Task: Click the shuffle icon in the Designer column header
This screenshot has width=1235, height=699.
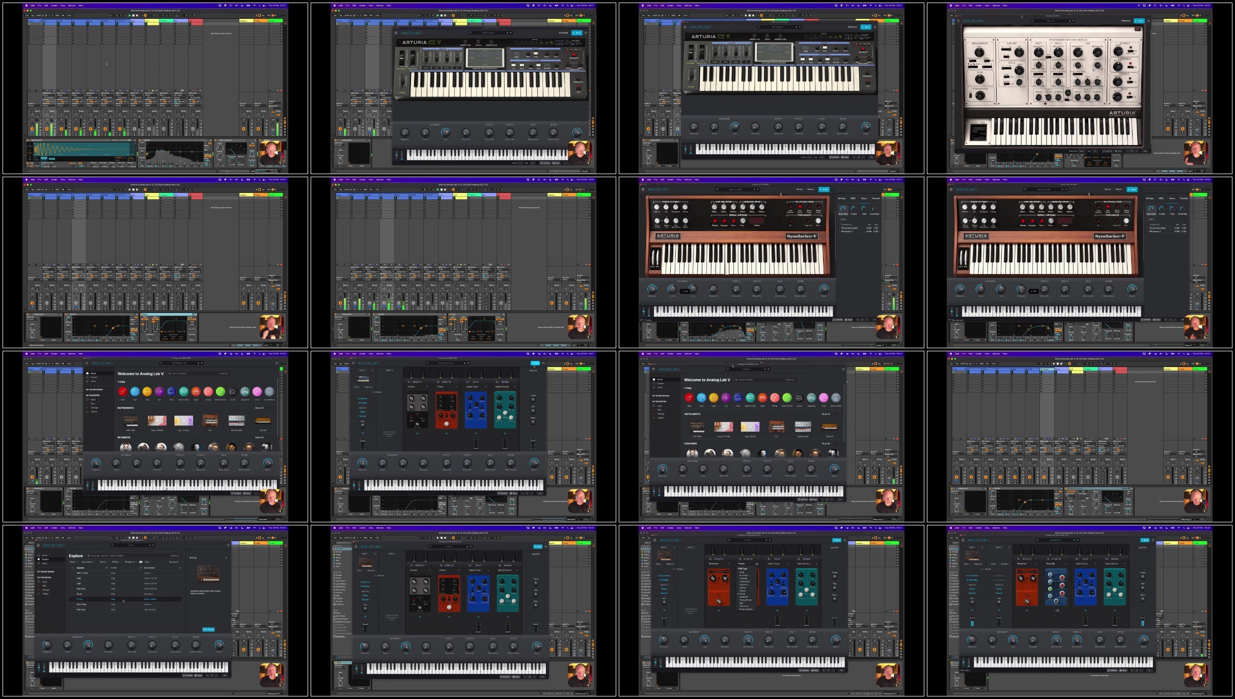Action: 180,568
